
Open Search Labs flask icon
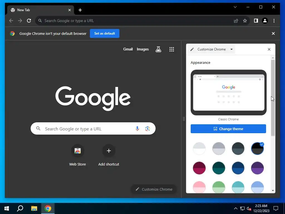tap(158, 49)
